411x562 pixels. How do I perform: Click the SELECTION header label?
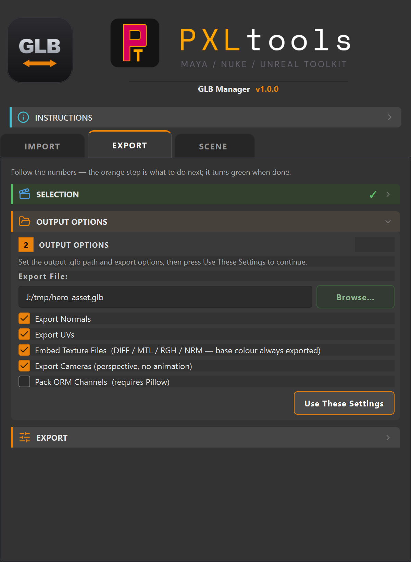tap(58, 194)
